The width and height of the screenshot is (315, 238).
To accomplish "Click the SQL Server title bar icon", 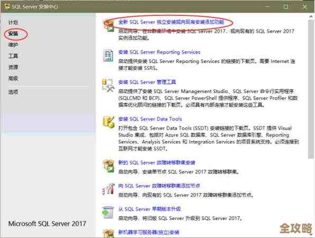I will (x=7, y=6).
